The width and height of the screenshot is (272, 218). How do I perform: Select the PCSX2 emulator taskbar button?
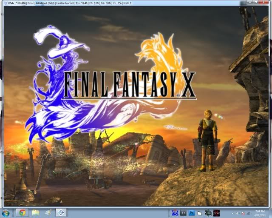pos(61,212)
